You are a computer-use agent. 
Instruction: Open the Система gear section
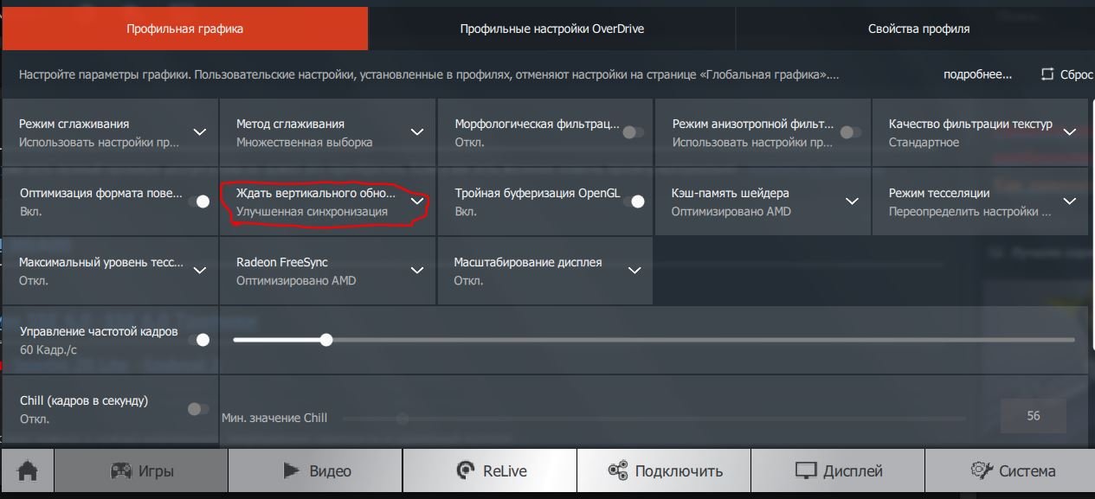[1013, 471]
